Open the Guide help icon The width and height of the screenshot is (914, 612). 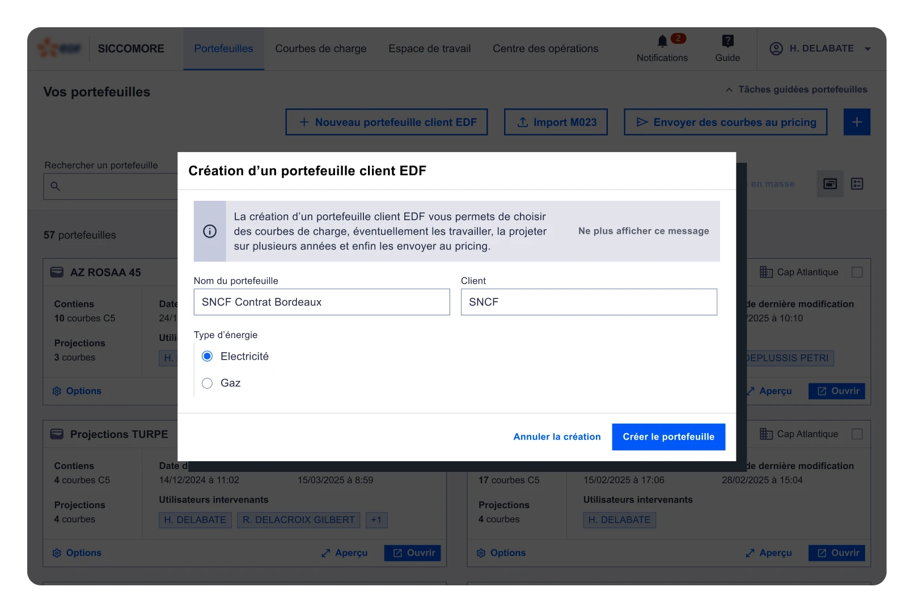coord(727,41)
